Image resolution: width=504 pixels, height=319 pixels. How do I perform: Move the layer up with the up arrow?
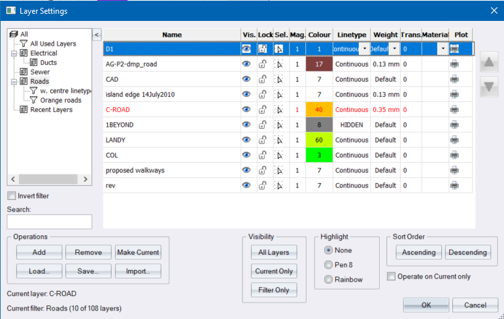[x=488, y=63]
